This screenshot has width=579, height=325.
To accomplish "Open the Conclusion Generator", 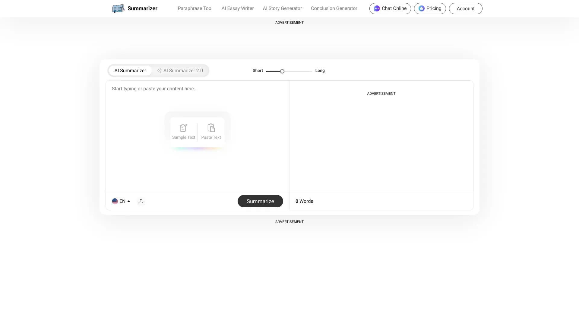I will pos(334,8).
